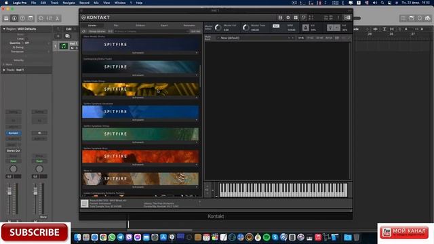The height and width of the screenshot is (244, 434).
Task: Open Logic Library button in control bar
Action: [6, 18]
